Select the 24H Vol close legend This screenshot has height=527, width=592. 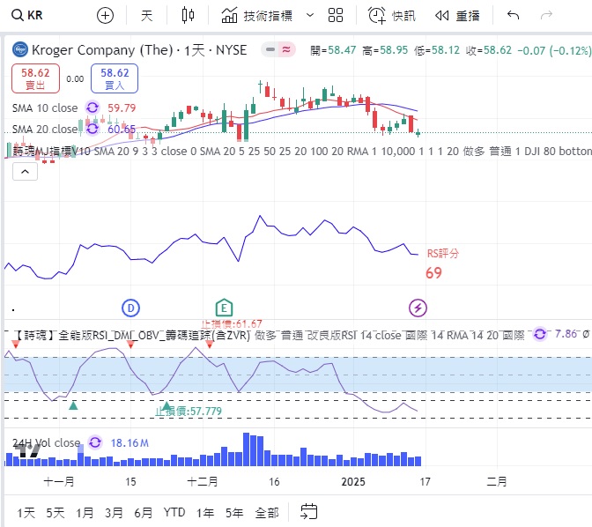point(47,442)
